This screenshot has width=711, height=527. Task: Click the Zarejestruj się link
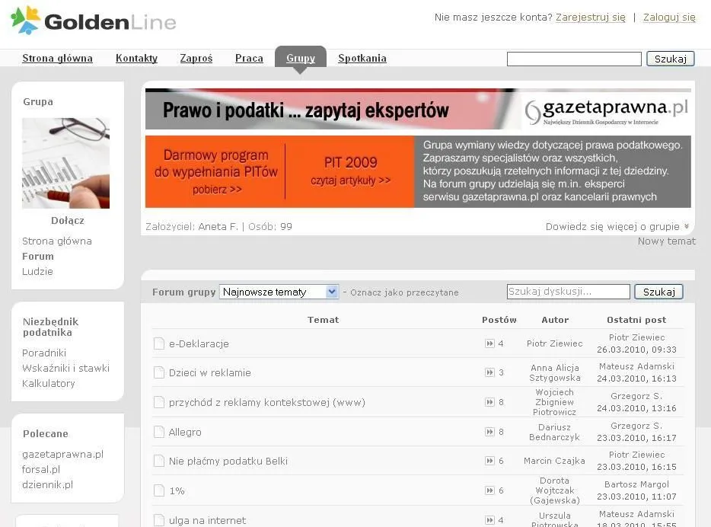(x=590, y=17)
